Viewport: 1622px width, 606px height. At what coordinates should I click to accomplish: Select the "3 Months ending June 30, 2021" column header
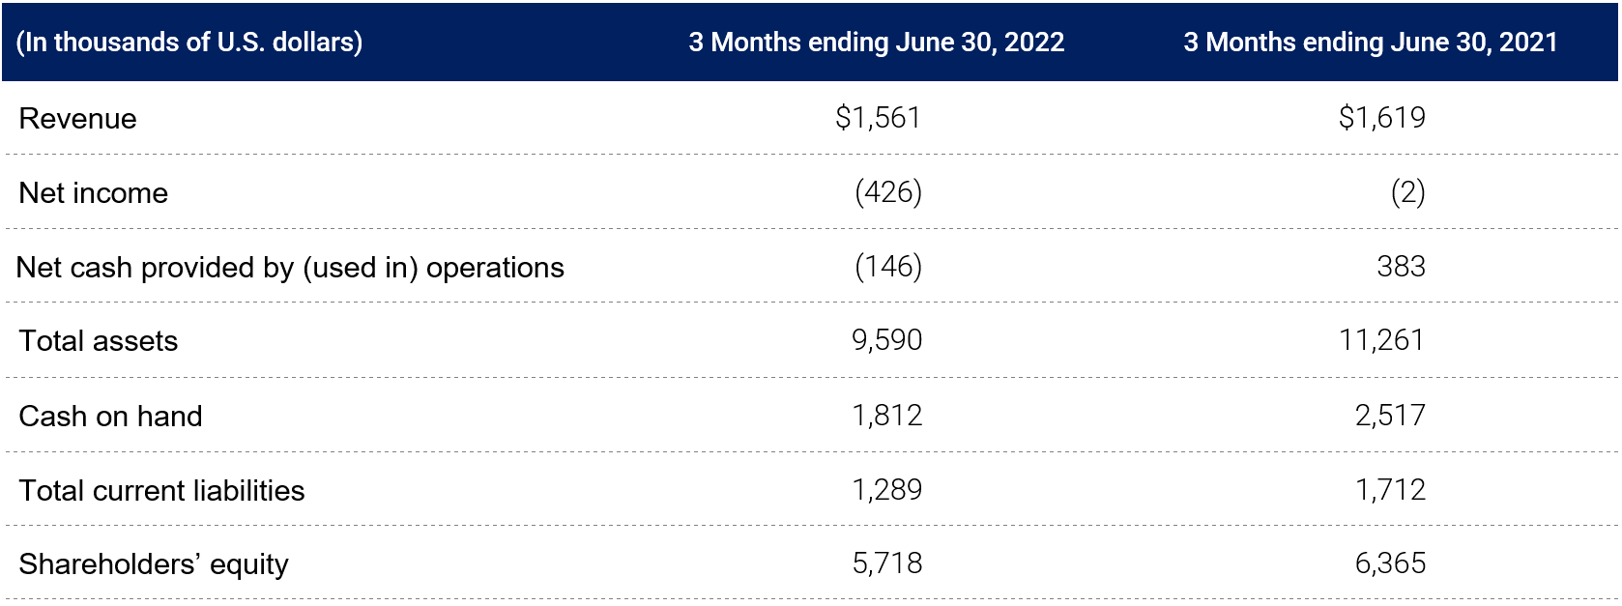pyautogui.click(x=1370, y=43)
